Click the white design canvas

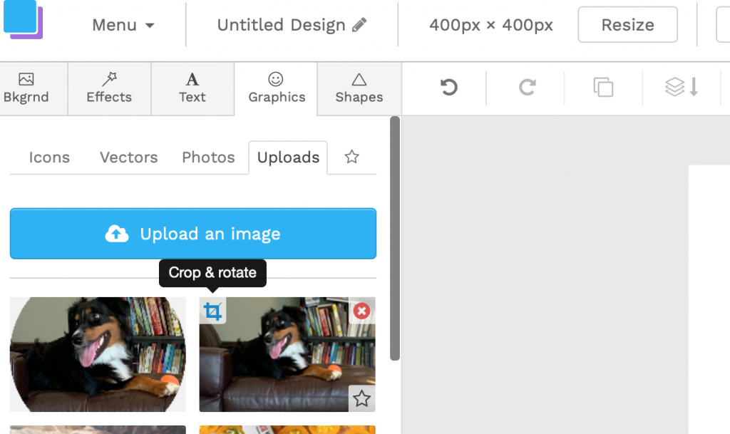(709, 299)
